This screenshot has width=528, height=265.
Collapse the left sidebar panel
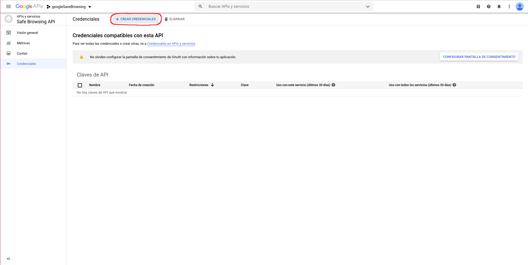[8, 259]
